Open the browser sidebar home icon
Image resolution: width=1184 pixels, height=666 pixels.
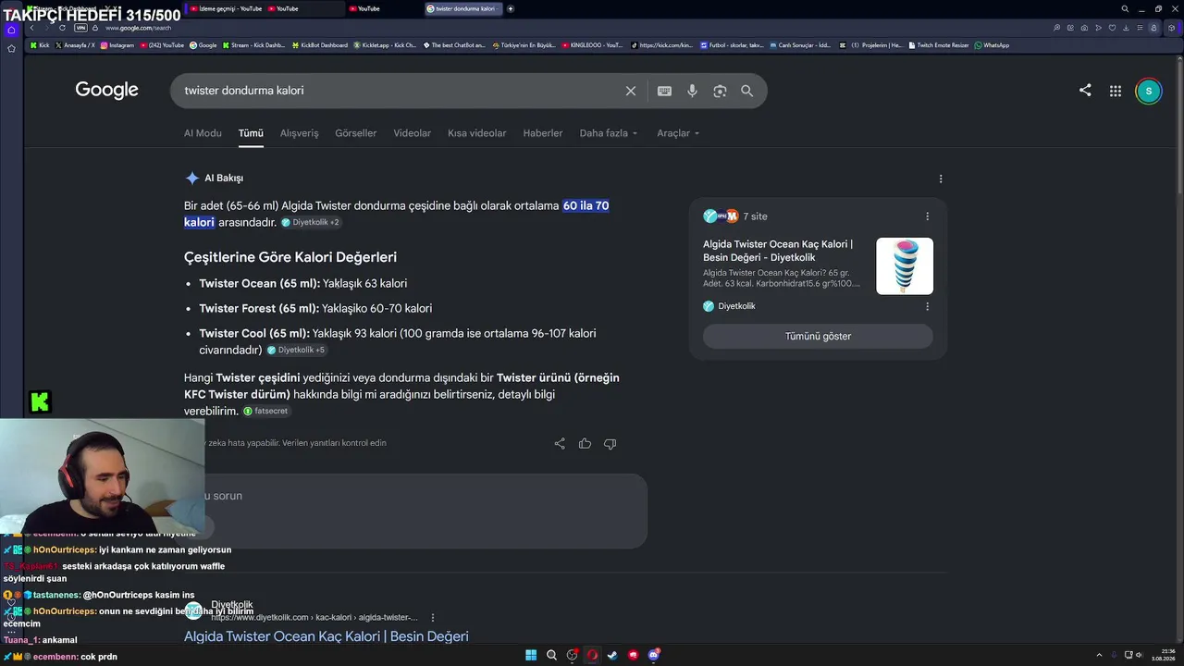pyautogui.click(x=11, y=30)
